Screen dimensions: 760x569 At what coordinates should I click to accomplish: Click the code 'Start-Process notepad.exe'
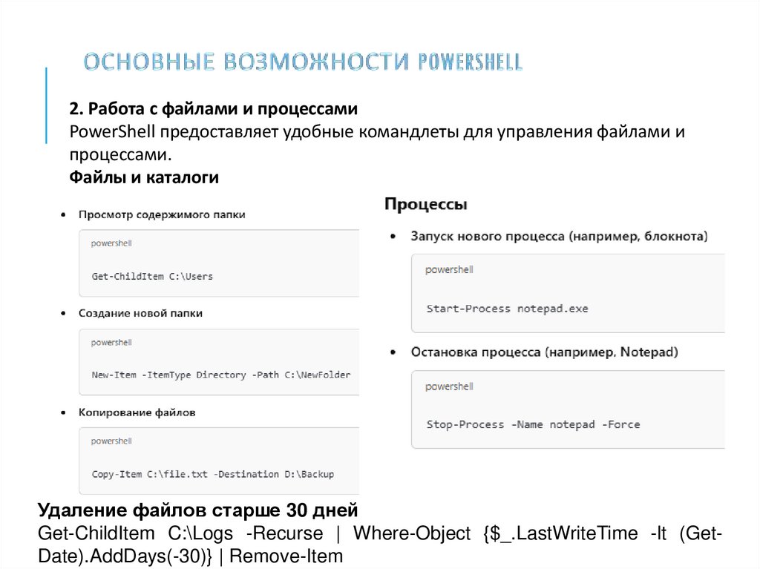[507, 309]
